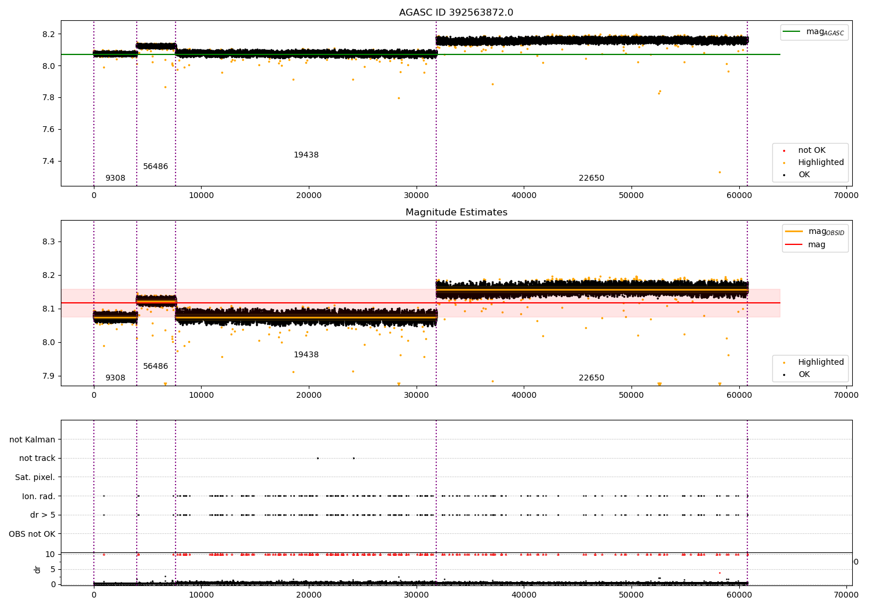This screenshot has width=869, height=608.
Task: Click obsid label 19438 in the AGASC ID plot
Action: pyautogui.click(x=306, y=155)
